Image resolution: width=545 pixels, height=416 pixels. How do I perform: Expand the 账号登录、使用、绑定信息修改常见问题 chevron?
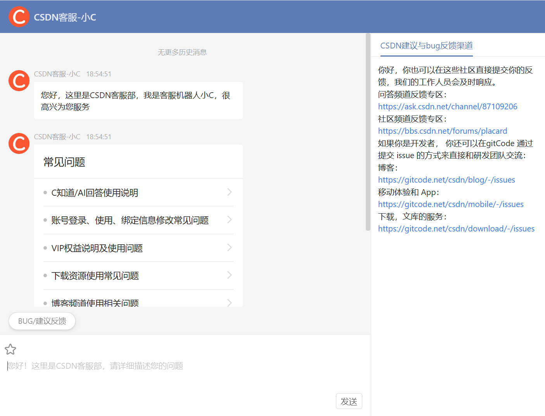point(230,220)
